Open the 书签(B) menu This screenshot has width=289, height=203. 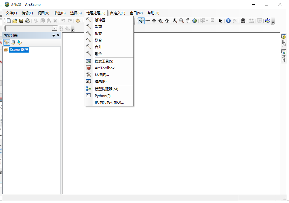pyautogui.click(x=60, y=13)
